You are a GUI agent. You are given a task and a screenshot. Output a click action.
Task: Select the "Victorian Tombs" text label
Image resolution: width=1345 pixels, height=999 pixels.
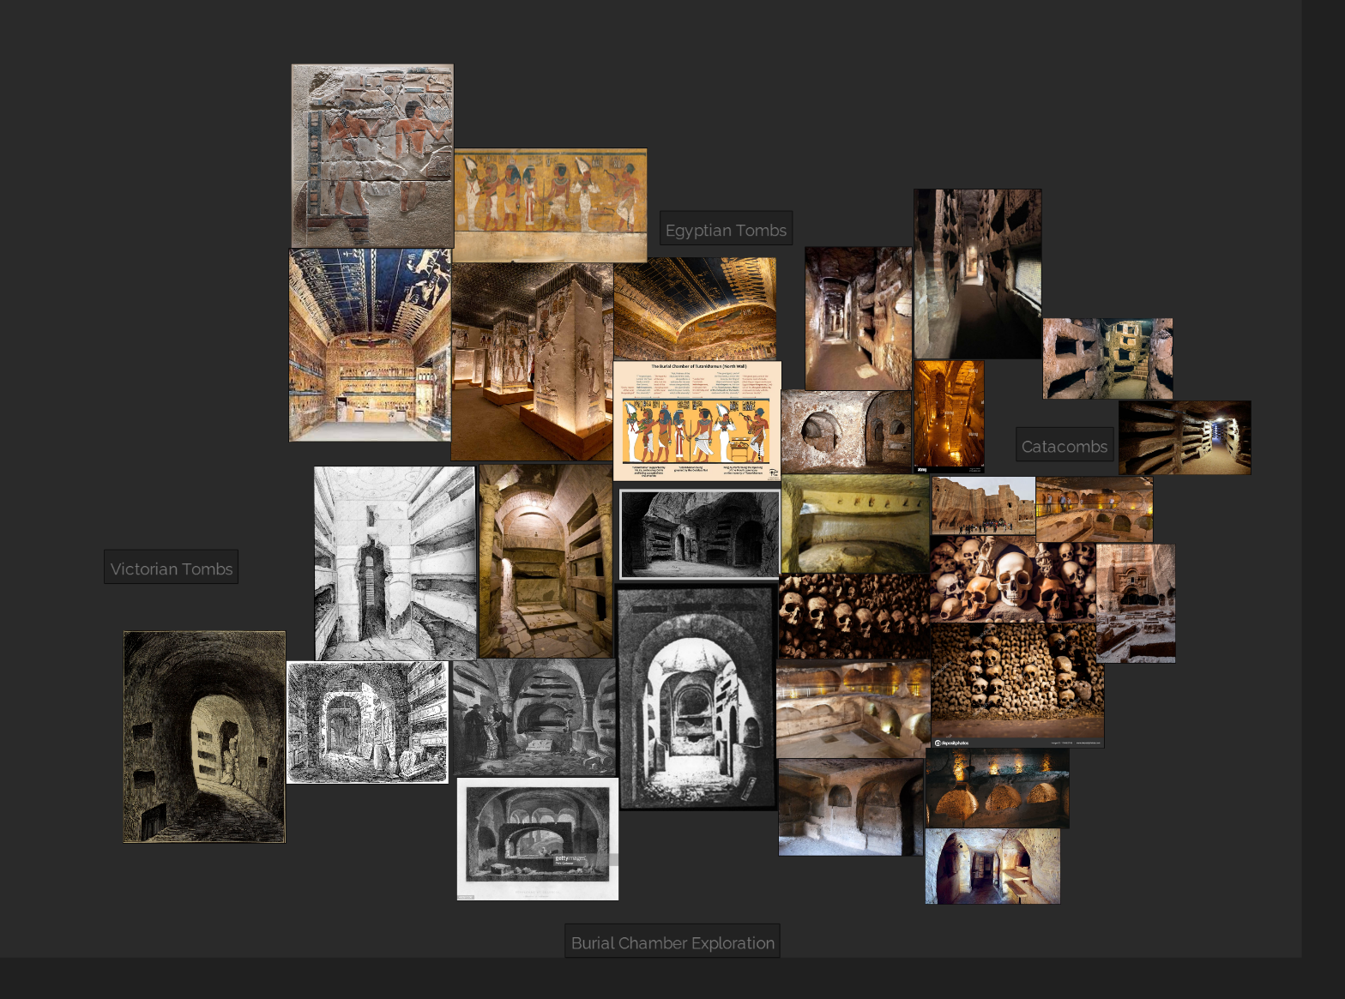tap(172, 569)
